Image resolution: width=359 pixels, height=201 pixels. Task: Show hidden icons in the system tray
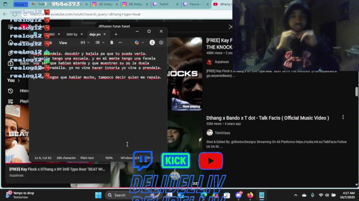click(x=296, y=195)
